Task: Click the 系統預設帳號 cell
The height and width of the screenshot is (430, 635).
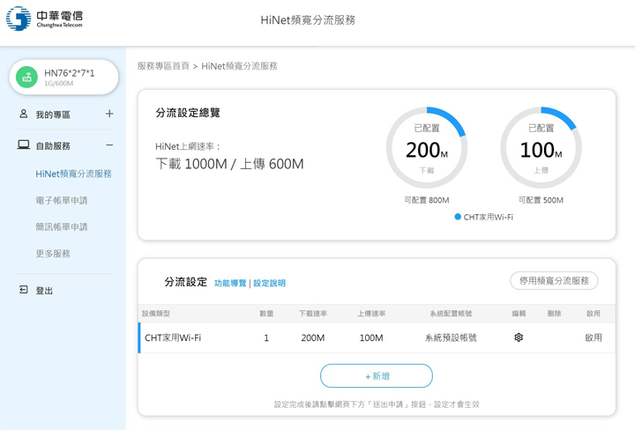Action: [451, 337]
